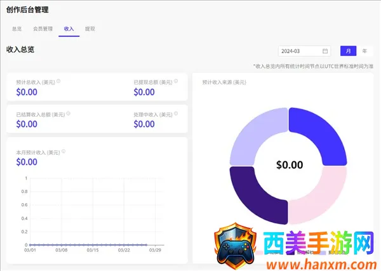This screenshot has width=381, height=271.
Task: Click the 03/08 label on the line chart axis
Action: 62,250
